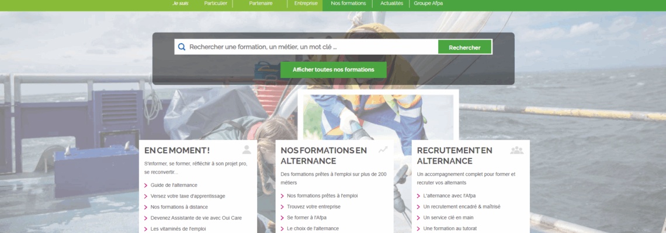Switch to the Entreprise profile tab
Screen dimensions: 666x233
[x=306, y=3]
